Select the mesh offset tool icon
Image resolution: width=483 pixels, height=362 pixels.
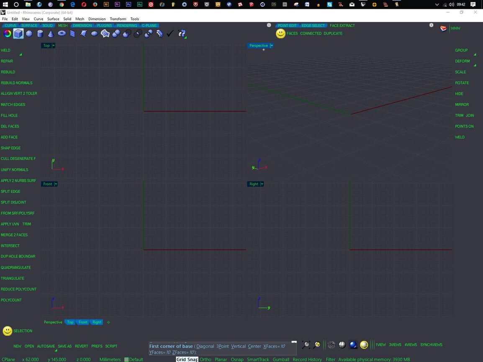click(159, 33)
